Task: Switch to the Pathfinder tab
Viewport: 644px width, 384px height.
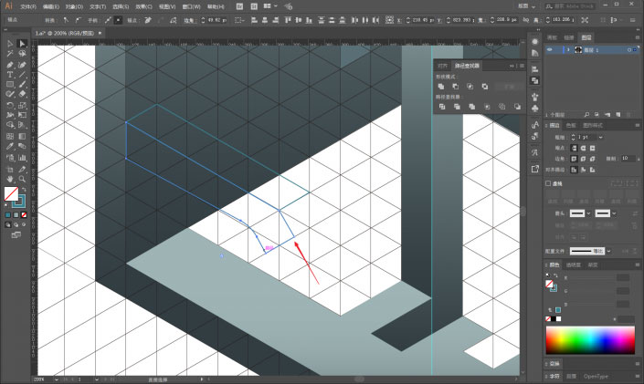Action: (x=467, y=66)
